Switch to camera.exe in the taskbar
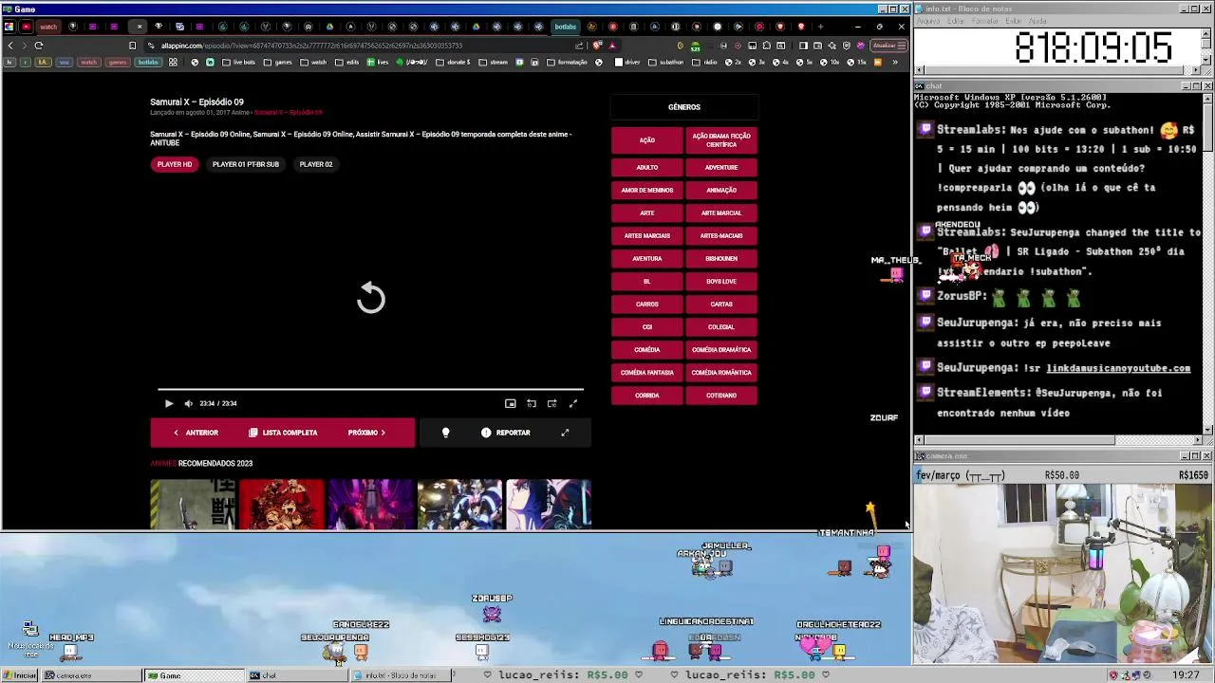This screenshot has width=1215, height=683. (x=92, y=675)
